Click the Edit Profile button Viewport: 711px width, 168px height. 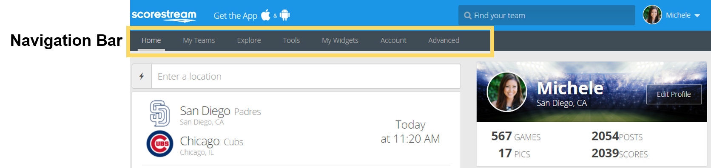coord(674,94)
